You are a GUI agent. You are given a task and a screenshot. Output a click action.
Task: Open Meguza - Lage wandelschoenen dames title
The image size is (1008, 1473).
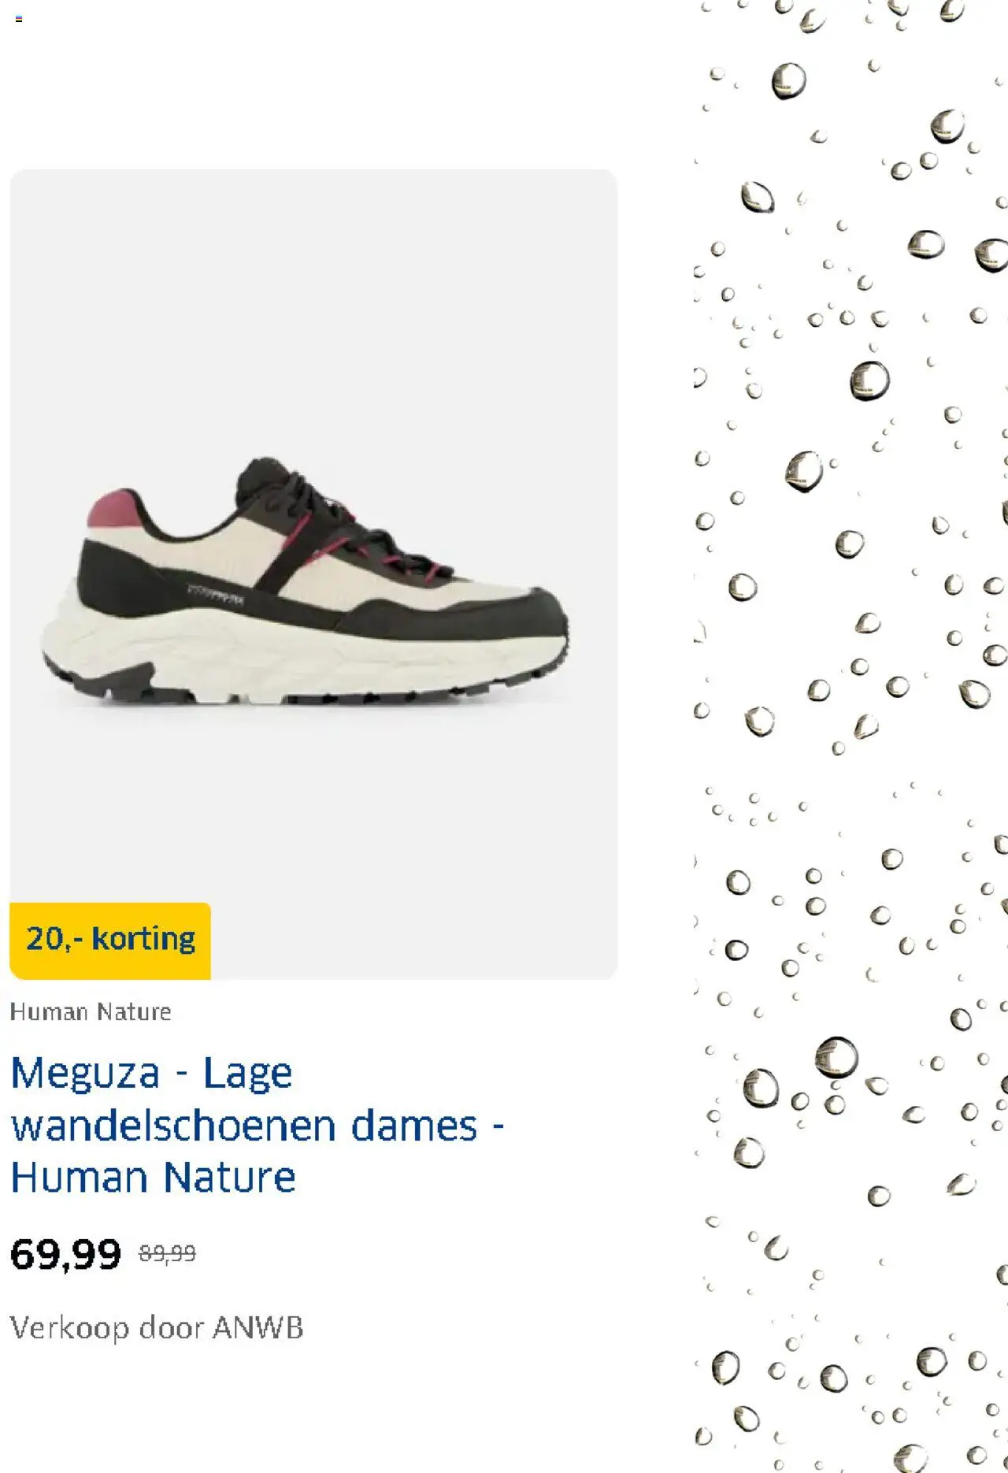point(257,1125)
